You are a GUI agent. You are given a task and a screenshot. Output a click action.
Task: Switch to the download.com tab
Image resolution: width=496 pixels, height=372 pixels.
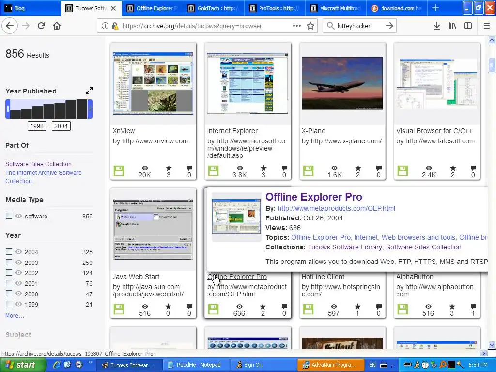[x=397, y=8]
